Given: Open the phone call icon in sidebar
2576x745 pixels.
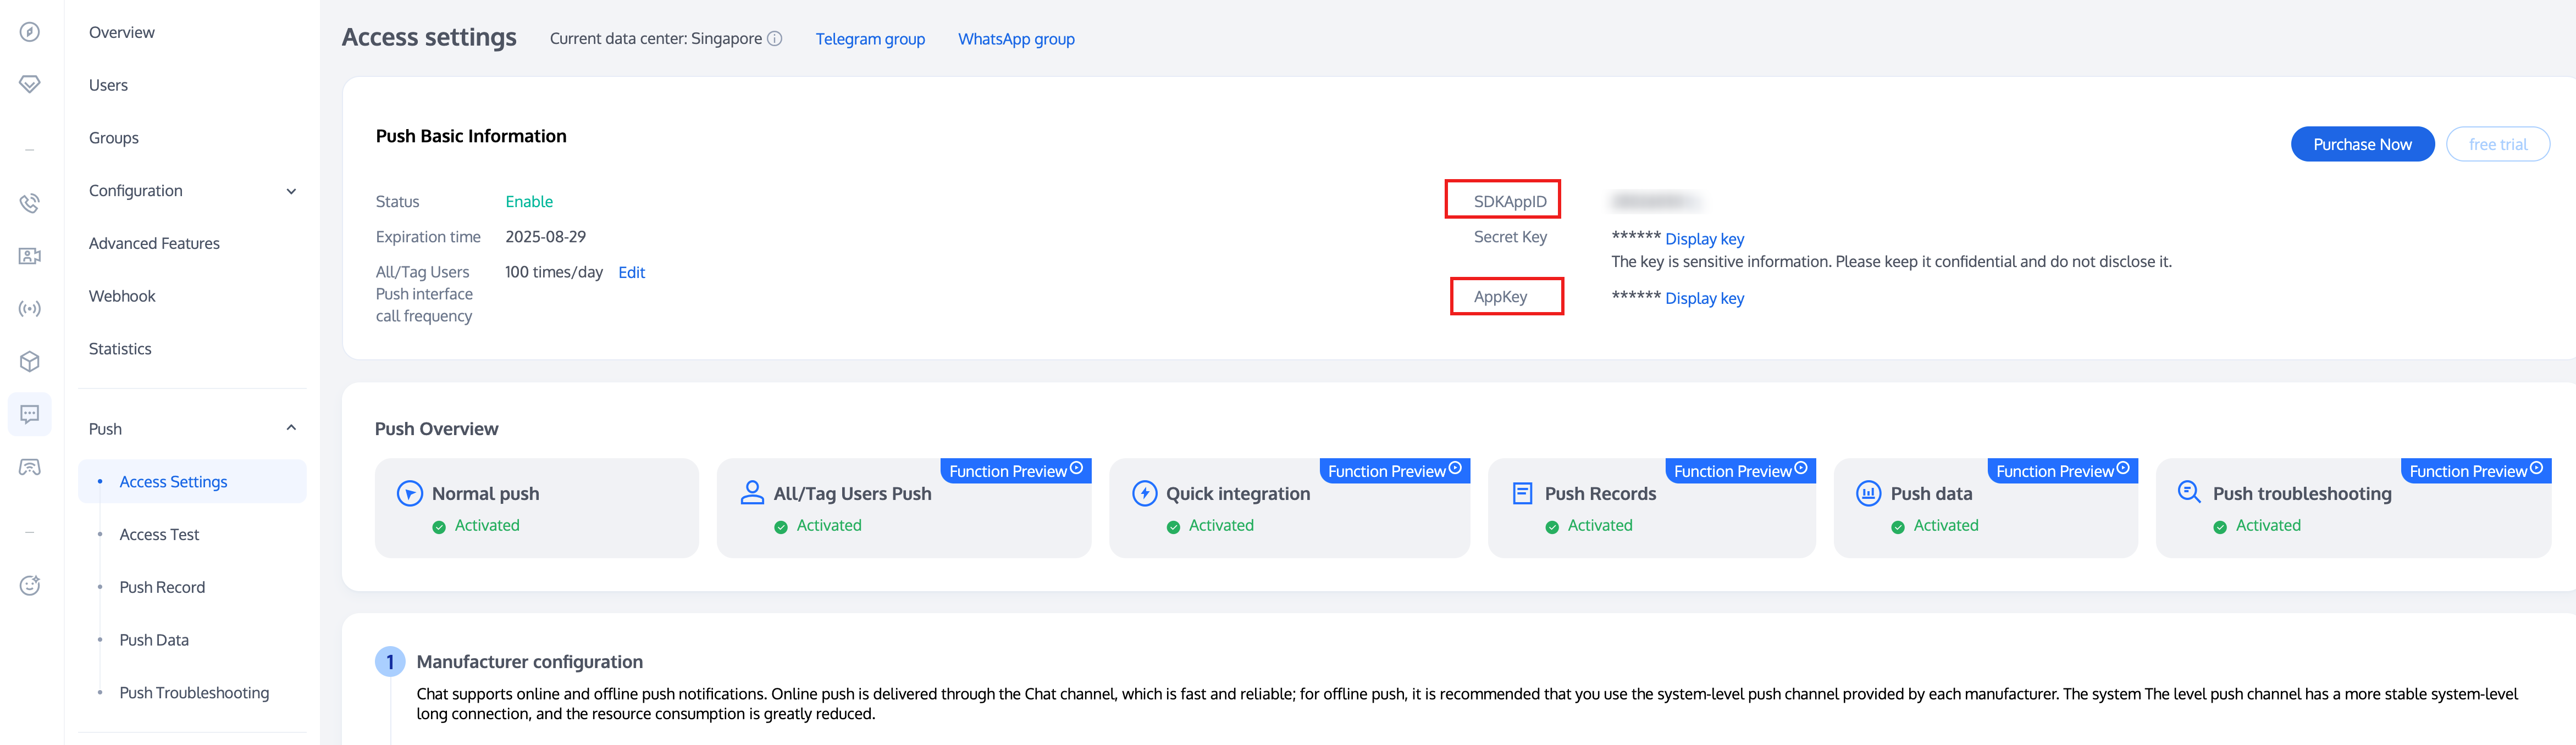Looking at the screenshot, I should point(30,204).
